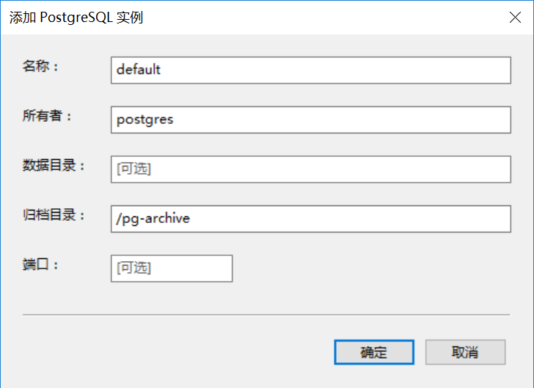Click the 添加 PostgreSQL 实例 title text

tap(76, 17)
